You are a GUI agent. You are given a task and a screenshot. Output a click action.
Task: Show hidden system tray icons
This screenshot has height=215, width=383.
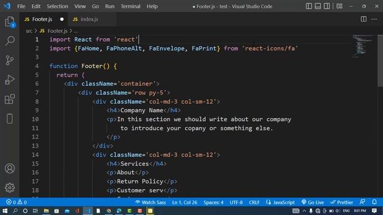(x=305, y=211)
